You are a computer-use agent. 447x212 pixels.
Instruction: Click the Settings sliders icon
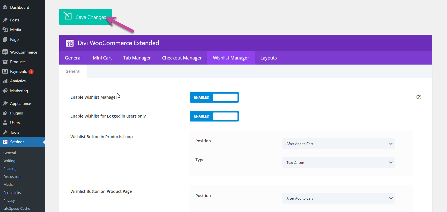[5, 142]
